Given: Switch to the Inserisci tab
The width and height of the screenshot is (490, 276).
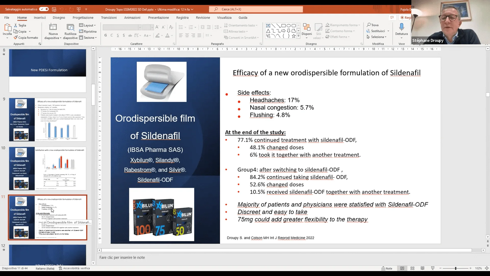Looking at the screenshot, I should [x=40, y=18].
